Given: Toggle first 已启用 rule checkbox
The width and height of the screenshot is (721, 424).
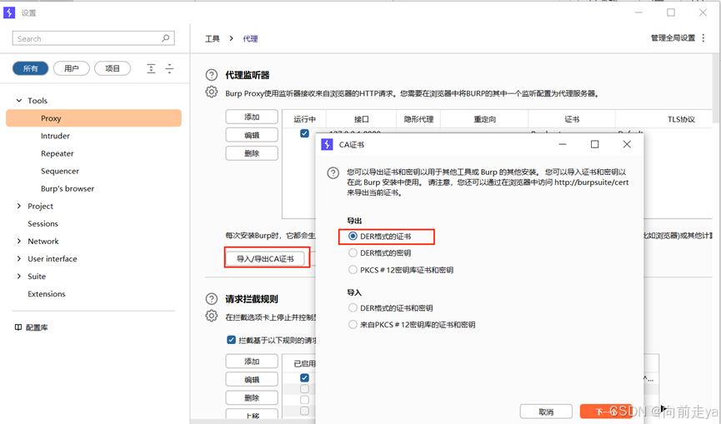Looking at the screenshot, I should [304, 377].
